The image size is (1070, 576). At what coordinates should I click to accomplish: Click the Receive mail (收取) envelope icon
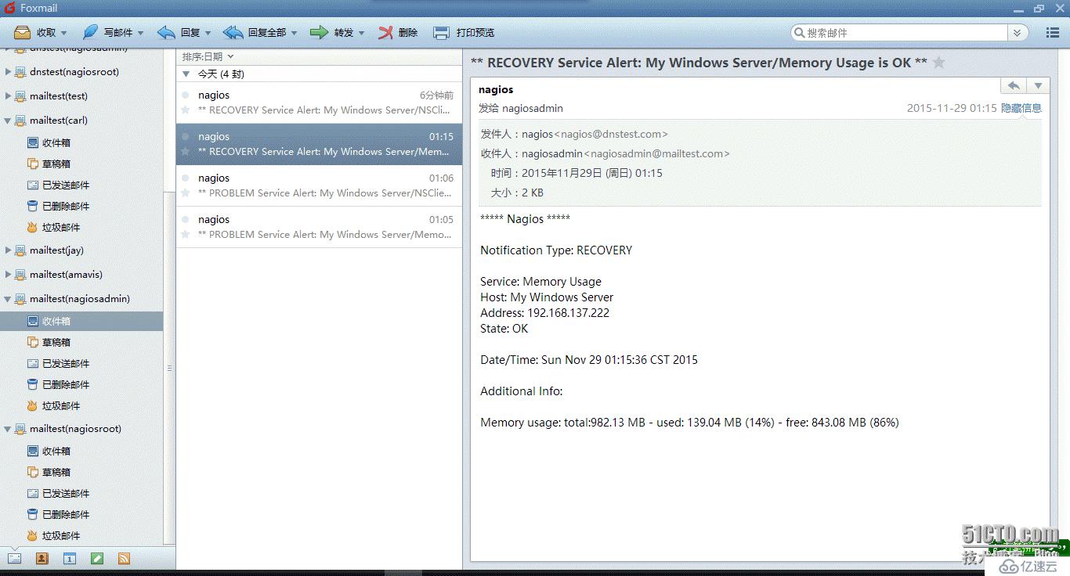click(x=22, y=32)
